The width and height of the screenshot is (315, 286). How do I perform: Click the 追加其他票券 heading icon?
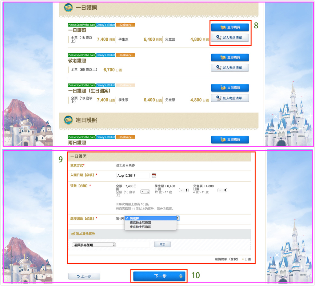tap(73, 234)
